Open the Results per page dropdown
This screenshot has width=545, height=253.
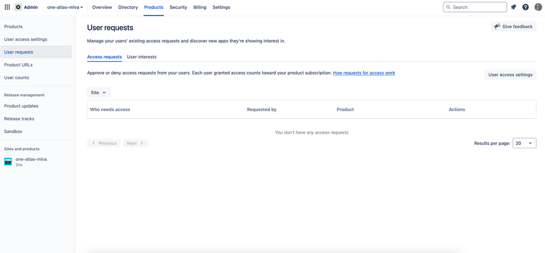[524, 143]
